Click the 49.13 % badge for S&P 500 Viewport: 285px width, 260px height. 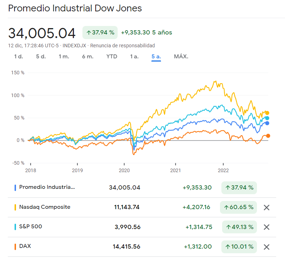[x=240, y=227]
